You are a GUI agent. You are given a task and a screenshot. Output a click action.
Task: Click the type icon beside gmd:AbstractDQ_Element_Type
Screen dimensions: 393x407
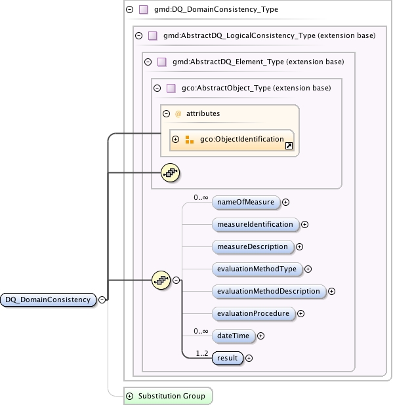[162, 62]
